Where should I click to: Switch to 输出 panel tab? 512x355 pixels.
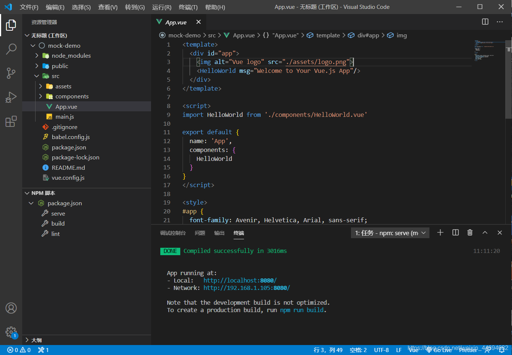coord(219,233)
